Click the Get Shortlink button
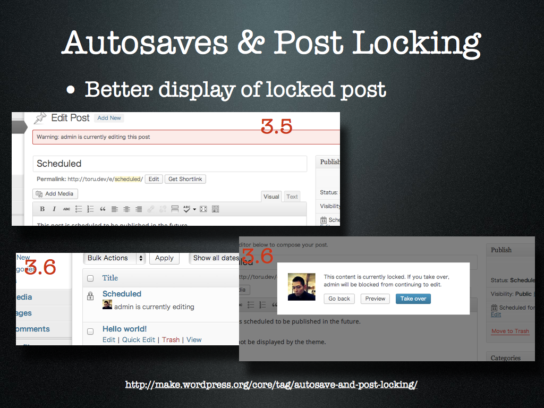 [185, 179]
